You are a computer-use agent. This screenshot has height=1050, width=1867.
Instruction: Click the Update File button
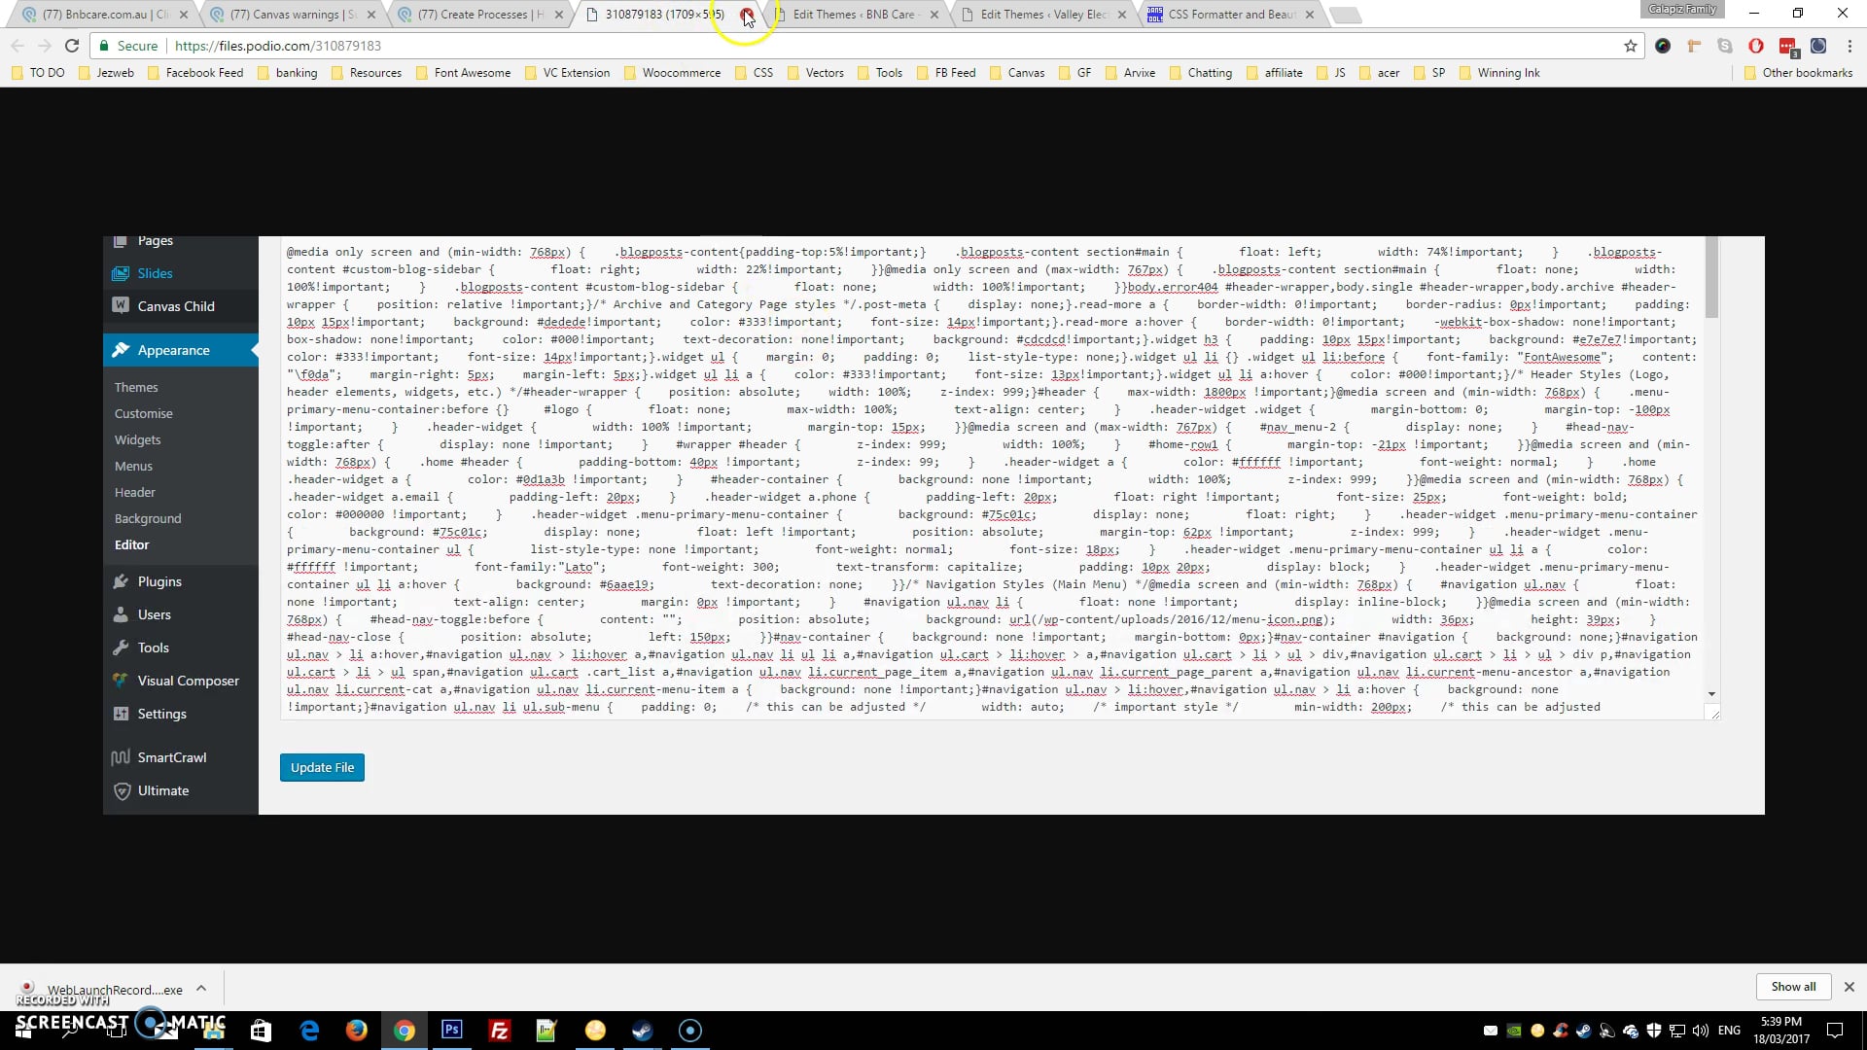(322, 767)
